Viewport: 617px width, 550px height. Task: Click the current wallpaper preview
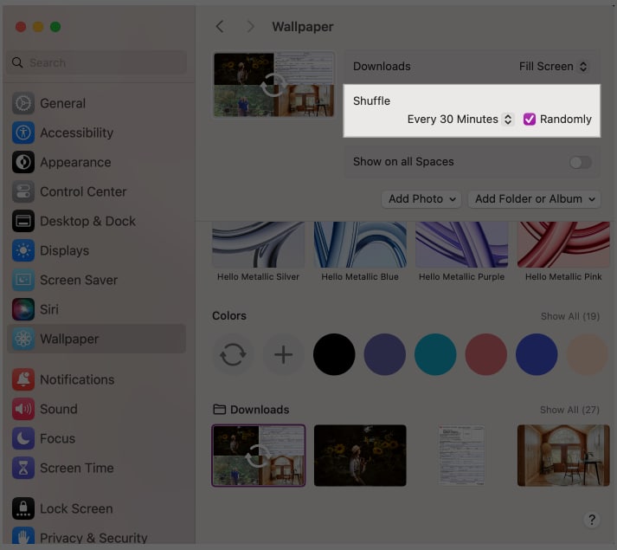click(273, 85)
